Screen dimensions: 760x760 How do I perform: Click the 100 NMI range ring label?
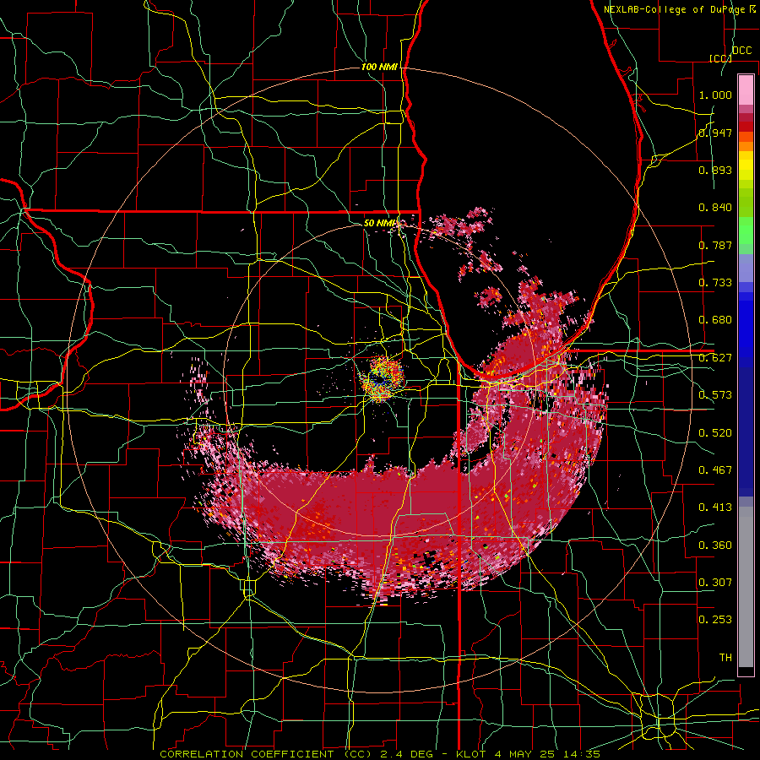(x=379, y=67)
